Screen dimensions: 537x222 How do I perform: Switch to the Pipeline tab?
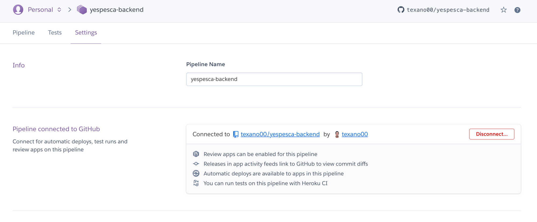pos(24,33)
